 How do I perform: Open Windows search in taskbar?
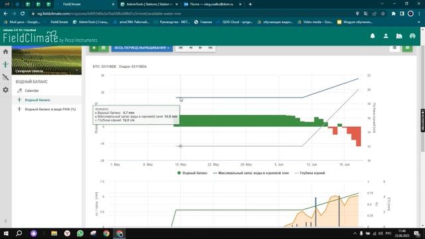pos(19,233)
